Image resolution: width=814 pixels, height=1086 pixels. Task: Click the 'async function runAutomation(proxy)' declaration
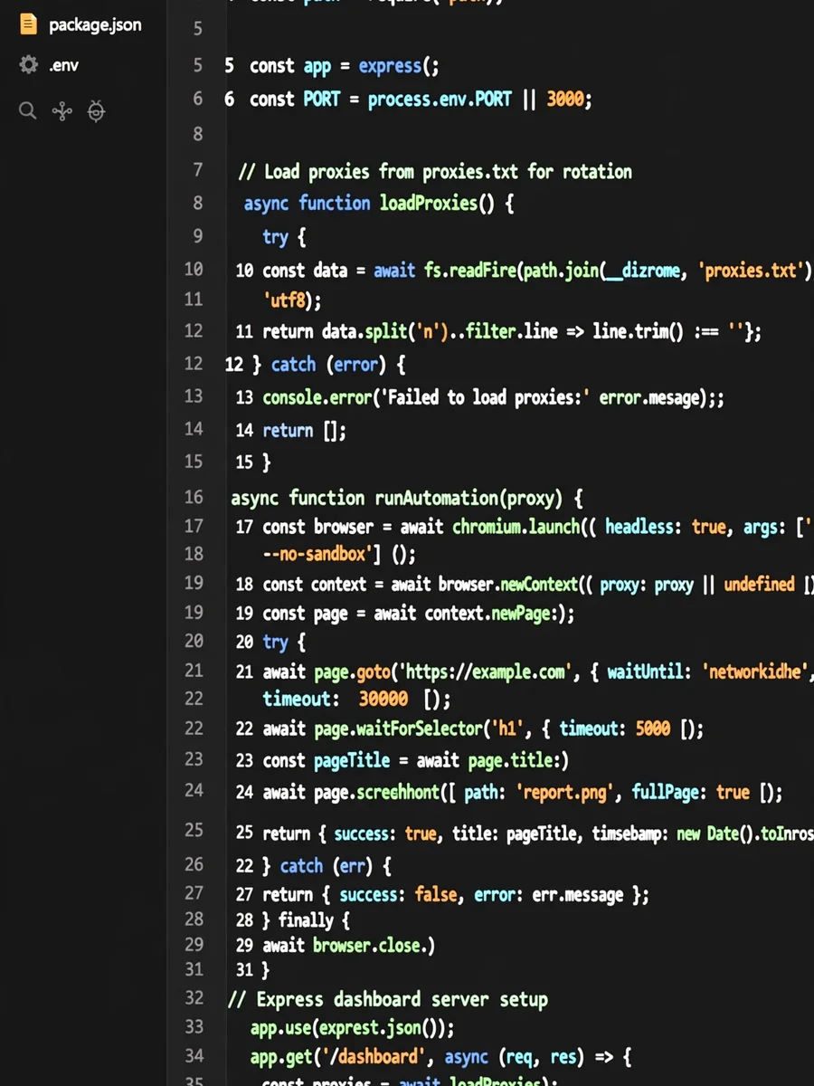(x=407, y=499)
